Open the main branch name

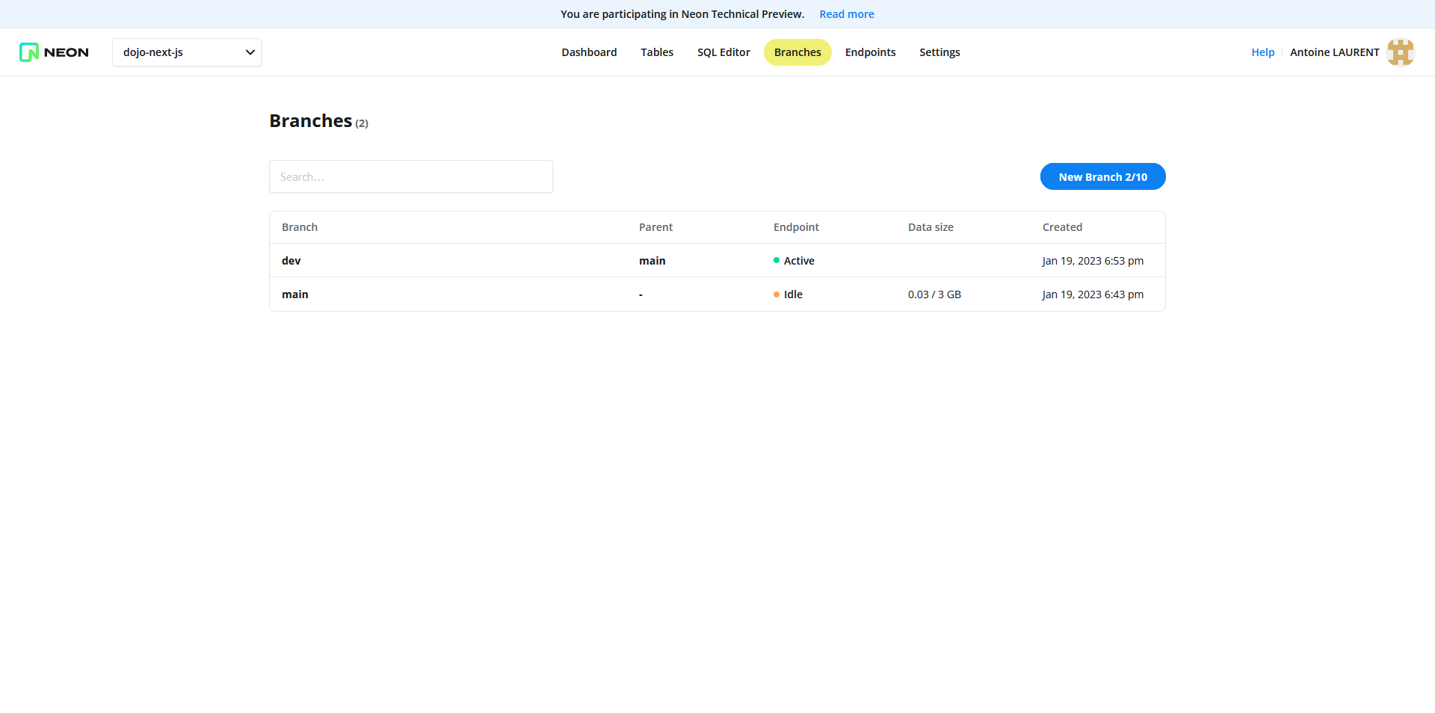[x=294, y=294]
